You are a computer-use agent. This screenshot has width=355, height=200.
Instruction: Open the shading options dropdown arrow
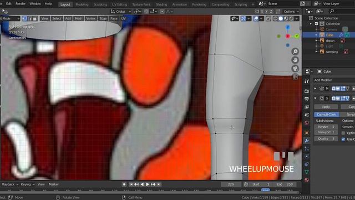297,18
